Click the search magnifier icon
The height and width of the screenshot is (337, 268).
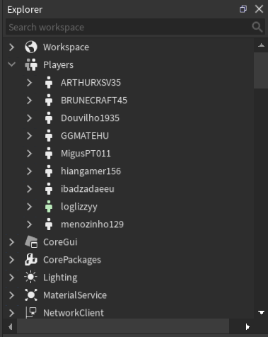coord(257,27)
